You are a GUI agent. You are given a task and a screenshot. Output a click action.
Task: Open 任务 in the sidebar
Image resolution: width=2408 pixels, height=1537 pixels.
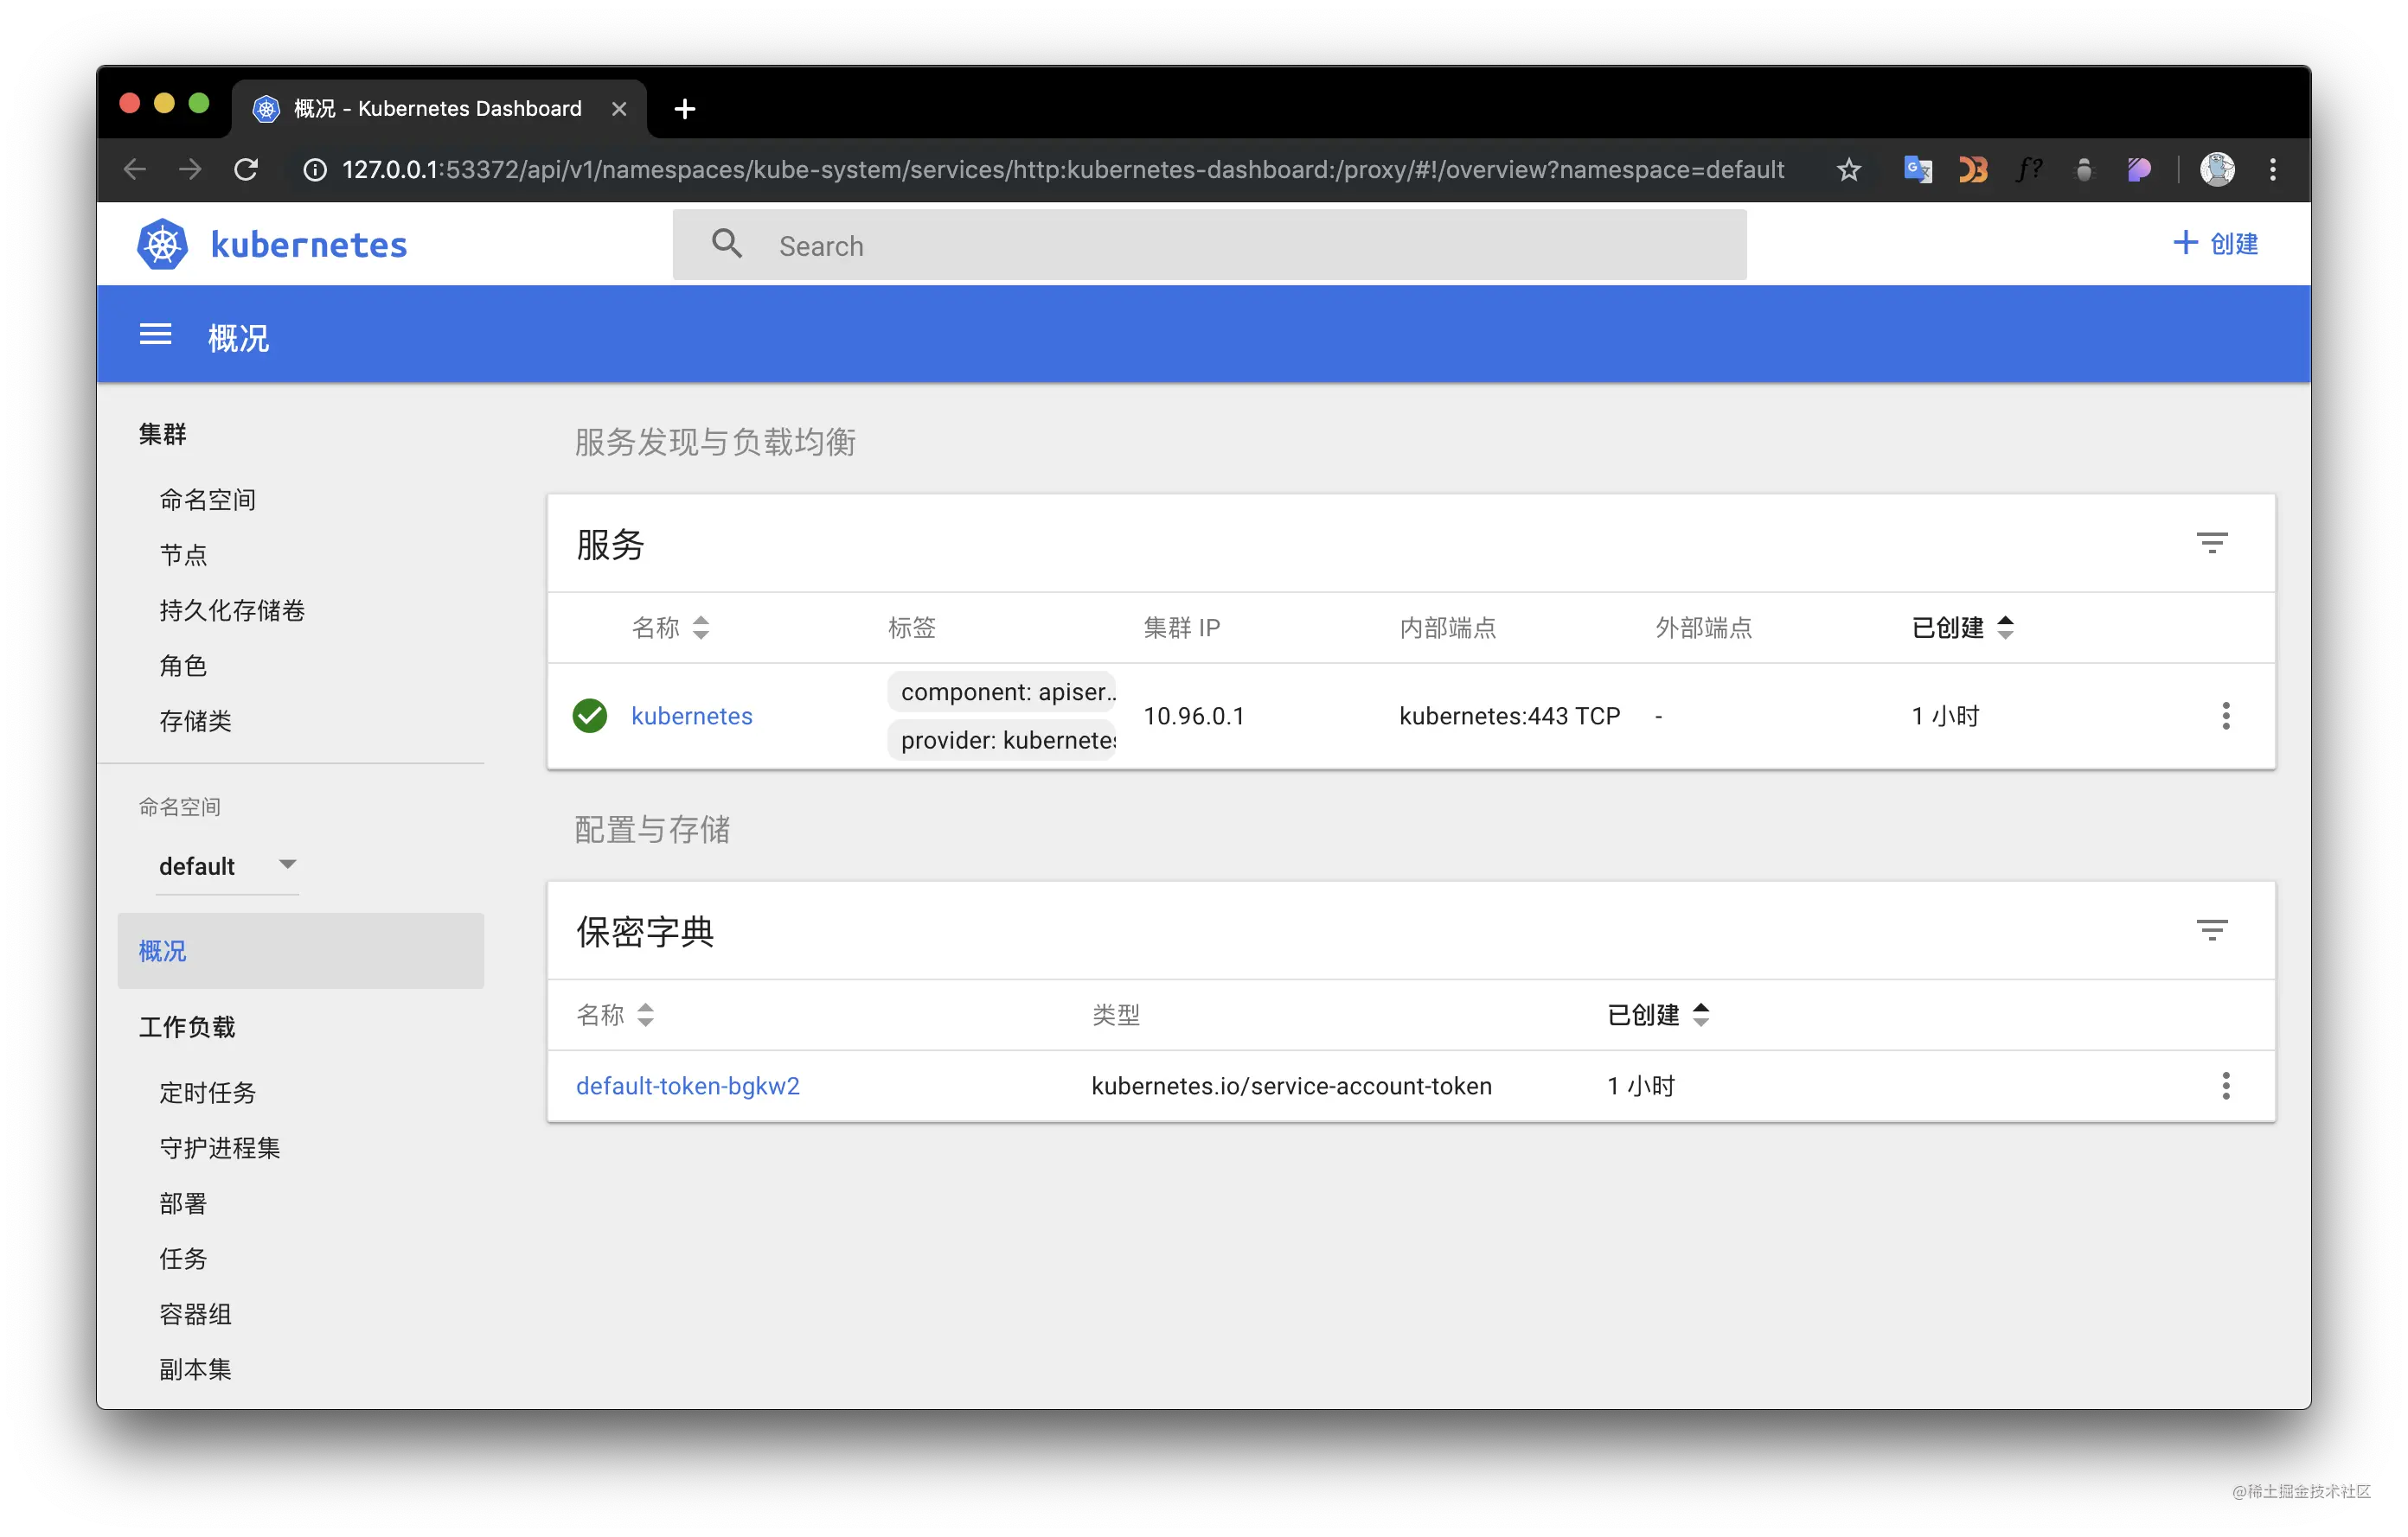(183, 1258)
